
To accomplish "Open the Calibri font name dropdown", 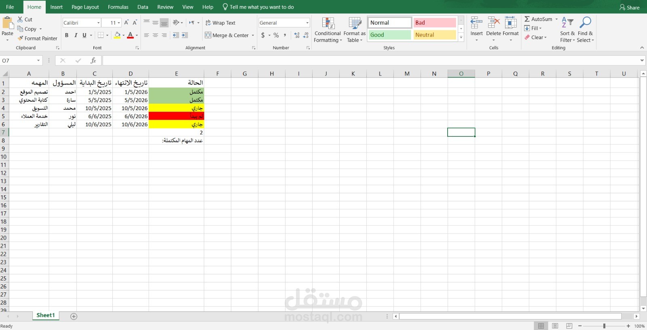I will pos(98,23).
